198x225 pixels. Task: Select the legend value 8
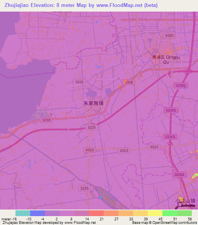[x=71, y=219]
